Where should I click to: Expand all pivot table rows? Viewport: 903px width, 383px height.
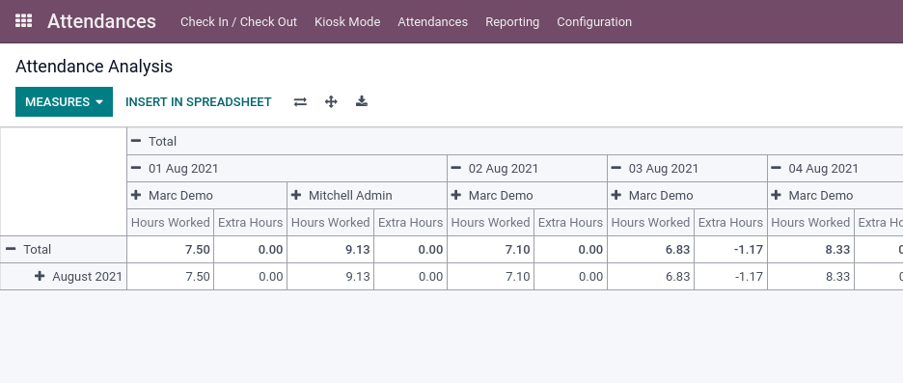331,102
